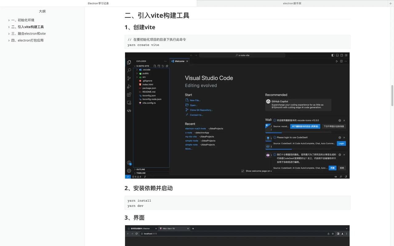The image size is (394, 246).
Task: Switch to the electron脚手架 tab
Action: pyautogui.click(x=292, y=3)
